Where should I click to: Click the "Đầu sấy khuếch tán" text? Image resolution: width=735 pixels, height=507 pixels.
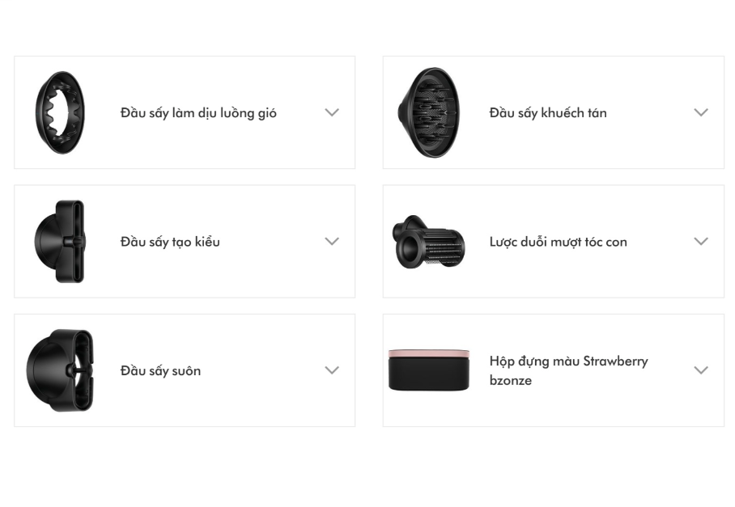pyautogui.click(x=548, y=113)
